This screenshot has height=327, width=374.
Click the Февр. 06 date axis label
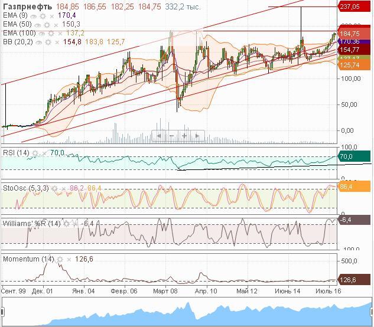coord(124,291)
